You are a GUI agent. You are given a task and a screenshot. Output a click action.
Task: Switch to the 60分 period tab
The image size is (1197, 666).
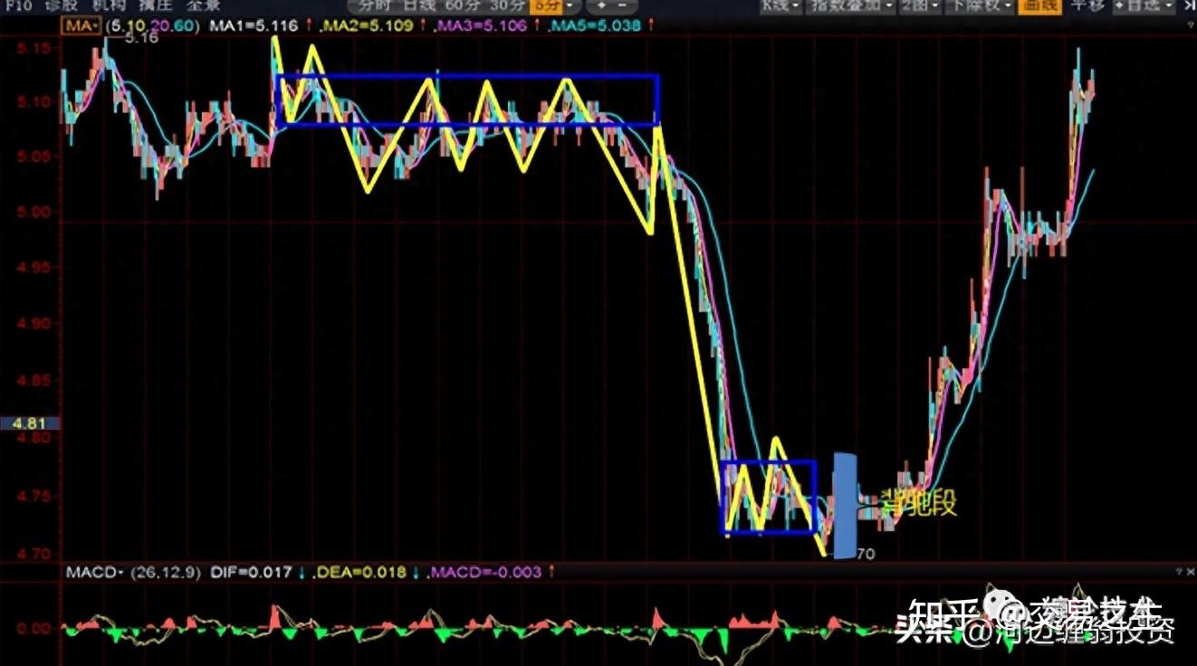pyautogui.click(x=461, y=5)
